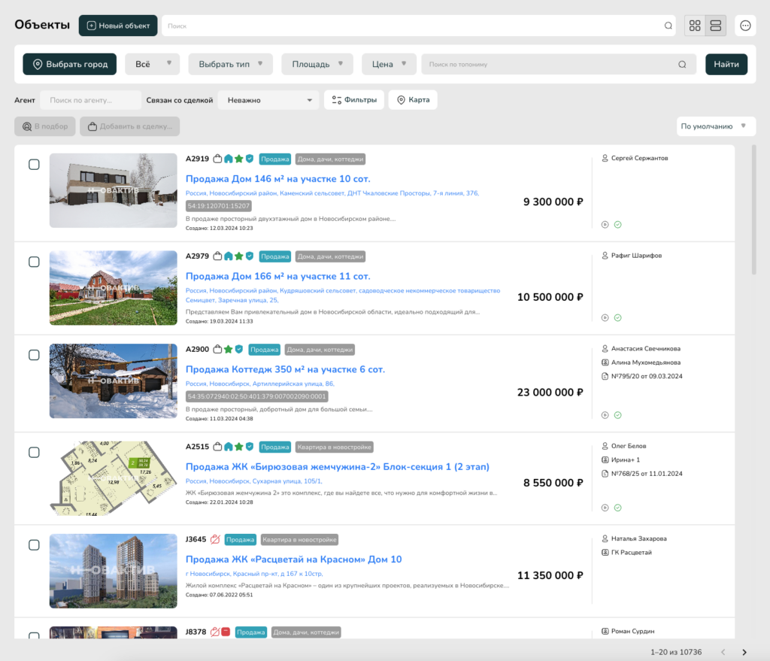Image resolution: width=770 pixels, height=661 pixels.
Task: Tick the checkbox for listing A2900
Action: 34,354
